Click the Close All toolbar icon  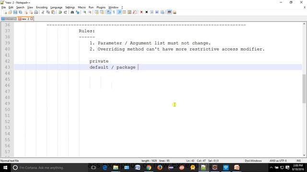[31, 12]
